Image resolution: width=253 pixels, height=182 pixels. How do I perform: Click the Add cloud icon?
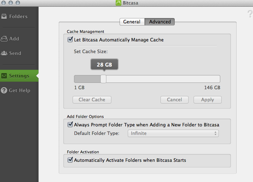[4, 39]
